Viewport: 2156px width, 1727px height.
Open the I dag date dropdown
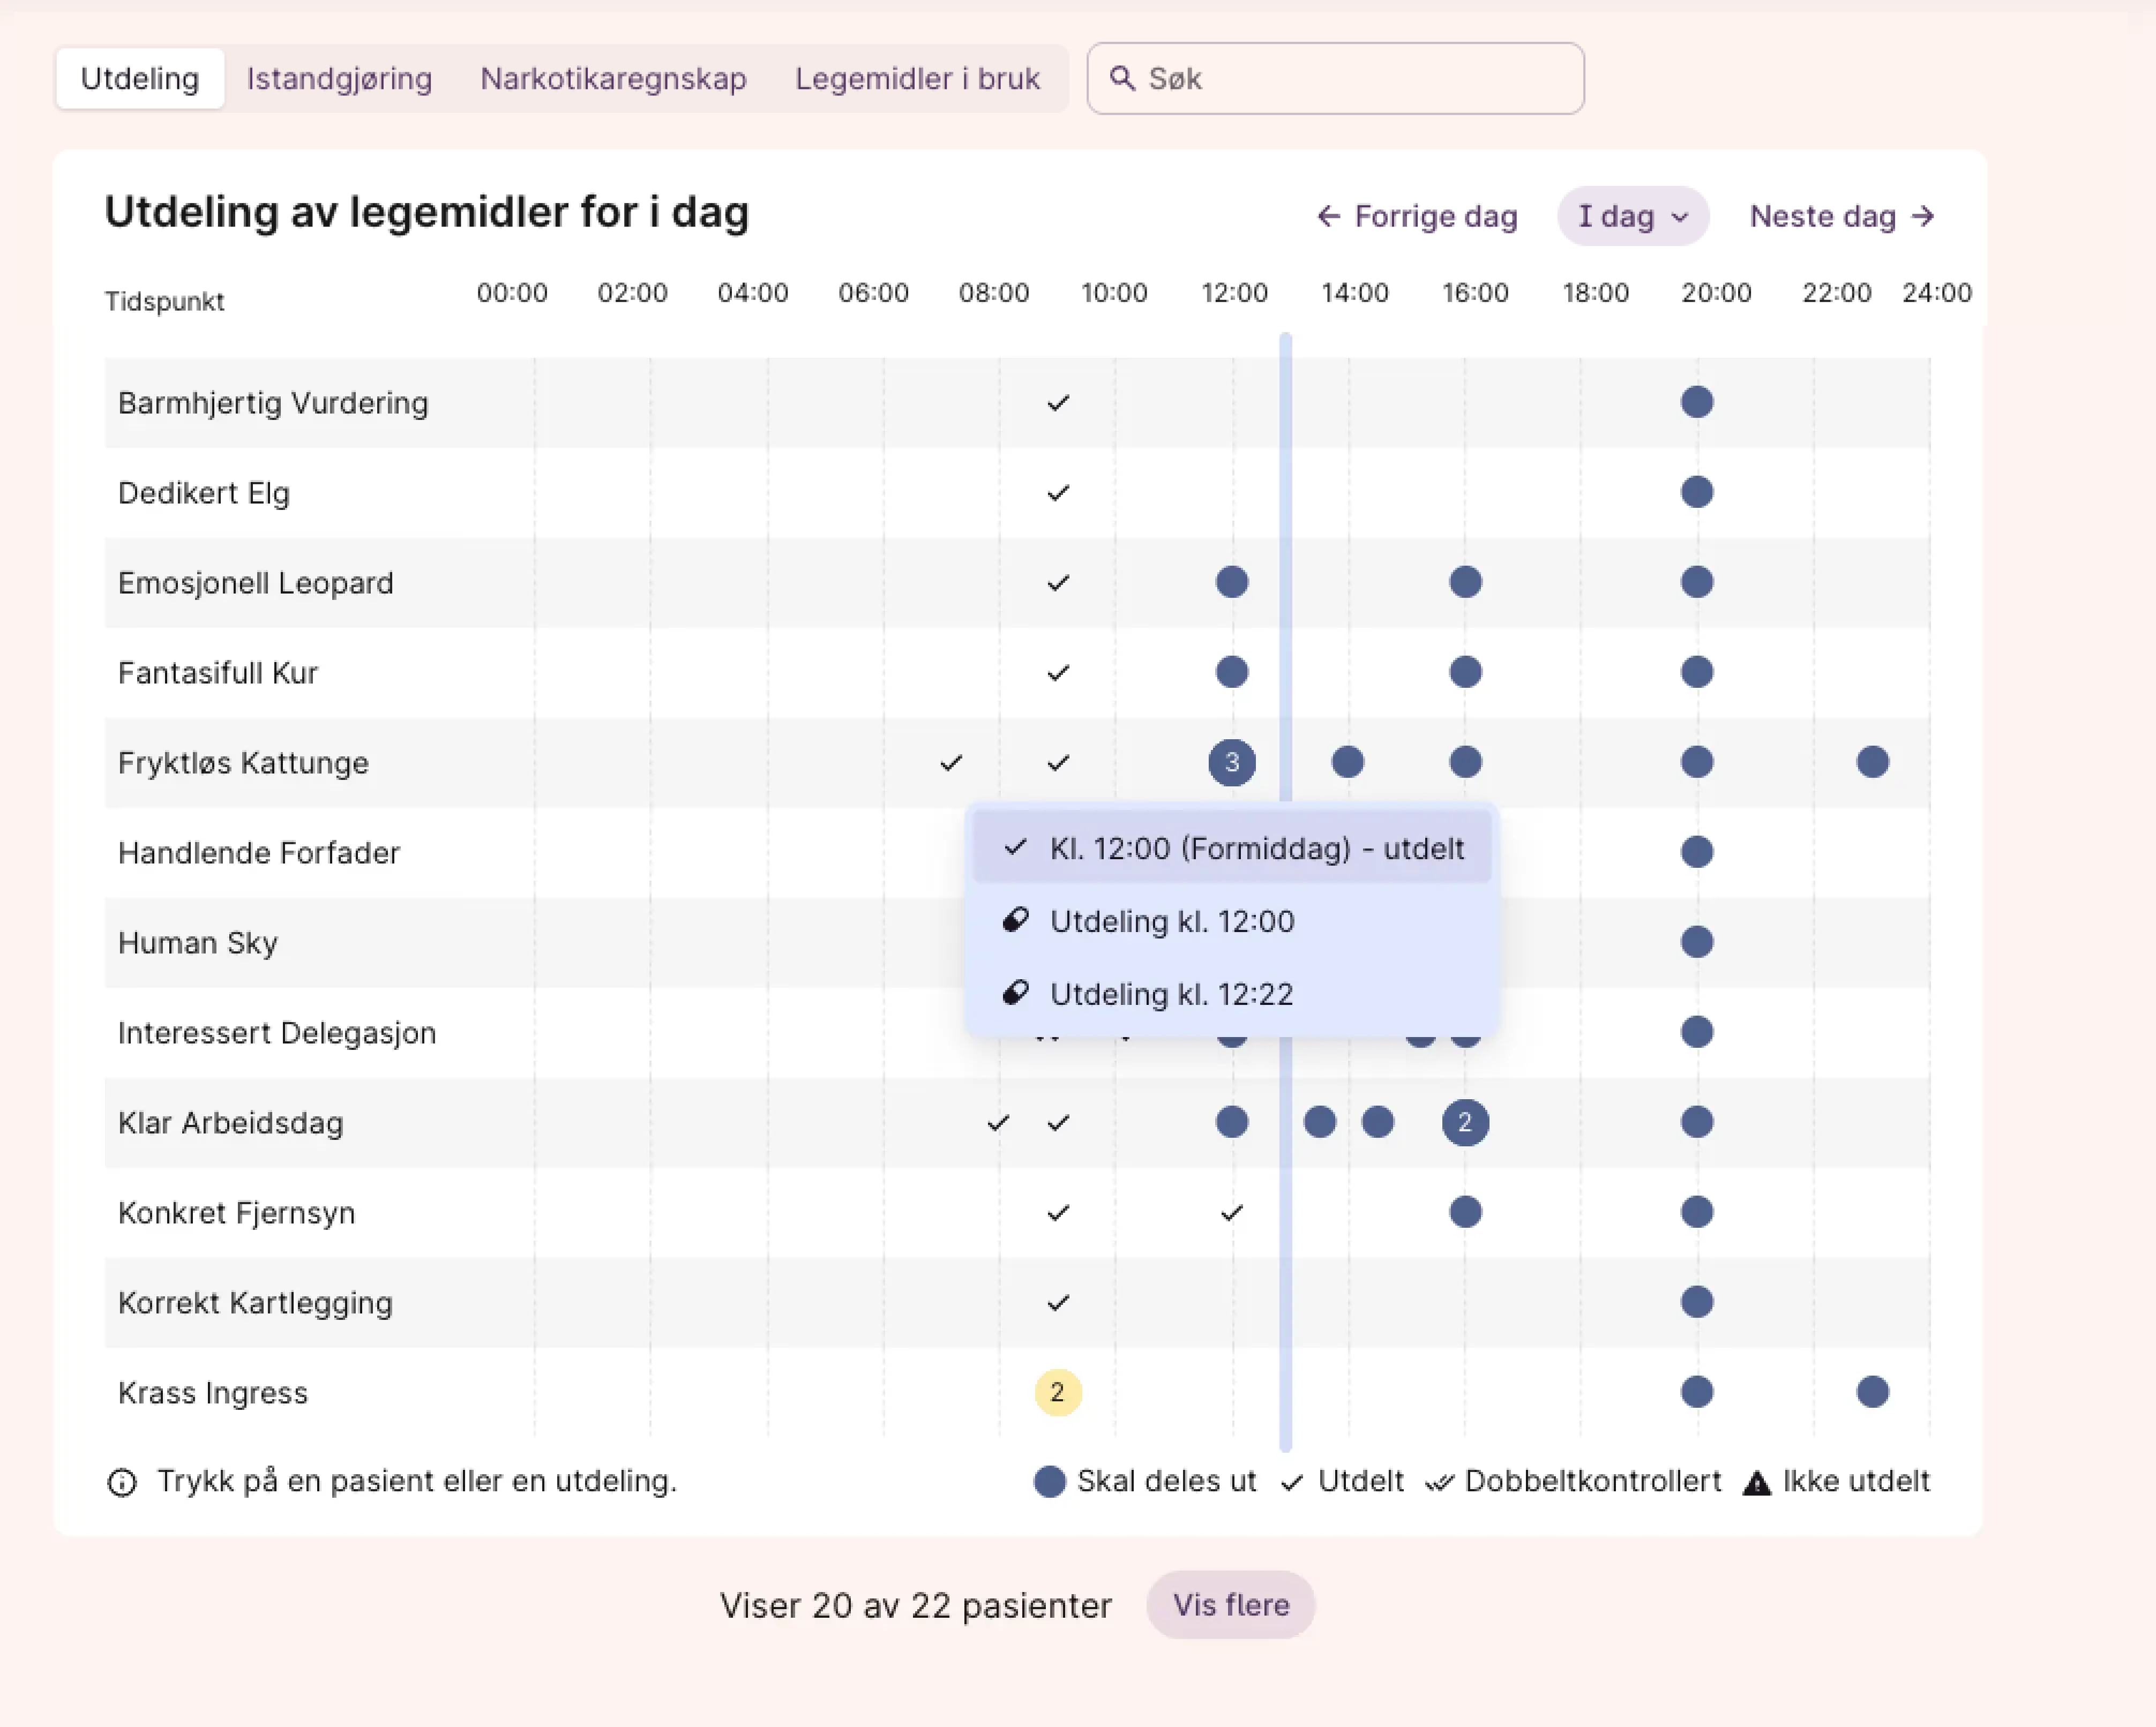[x=1632, y=216]
